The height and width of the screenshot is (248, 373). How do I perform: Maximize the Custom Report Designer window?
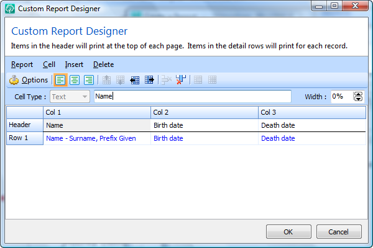click(x=334, y=6)
